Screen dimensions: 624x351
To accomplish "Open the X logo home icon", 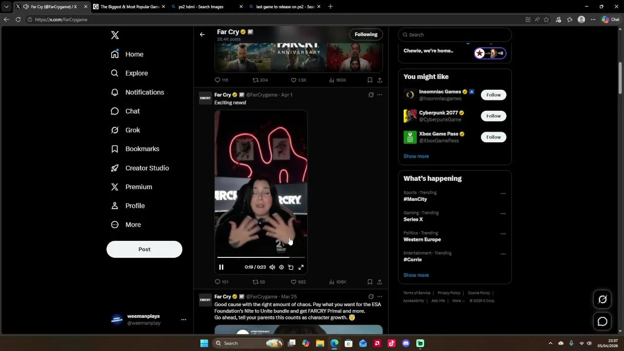I will (115, 35).
